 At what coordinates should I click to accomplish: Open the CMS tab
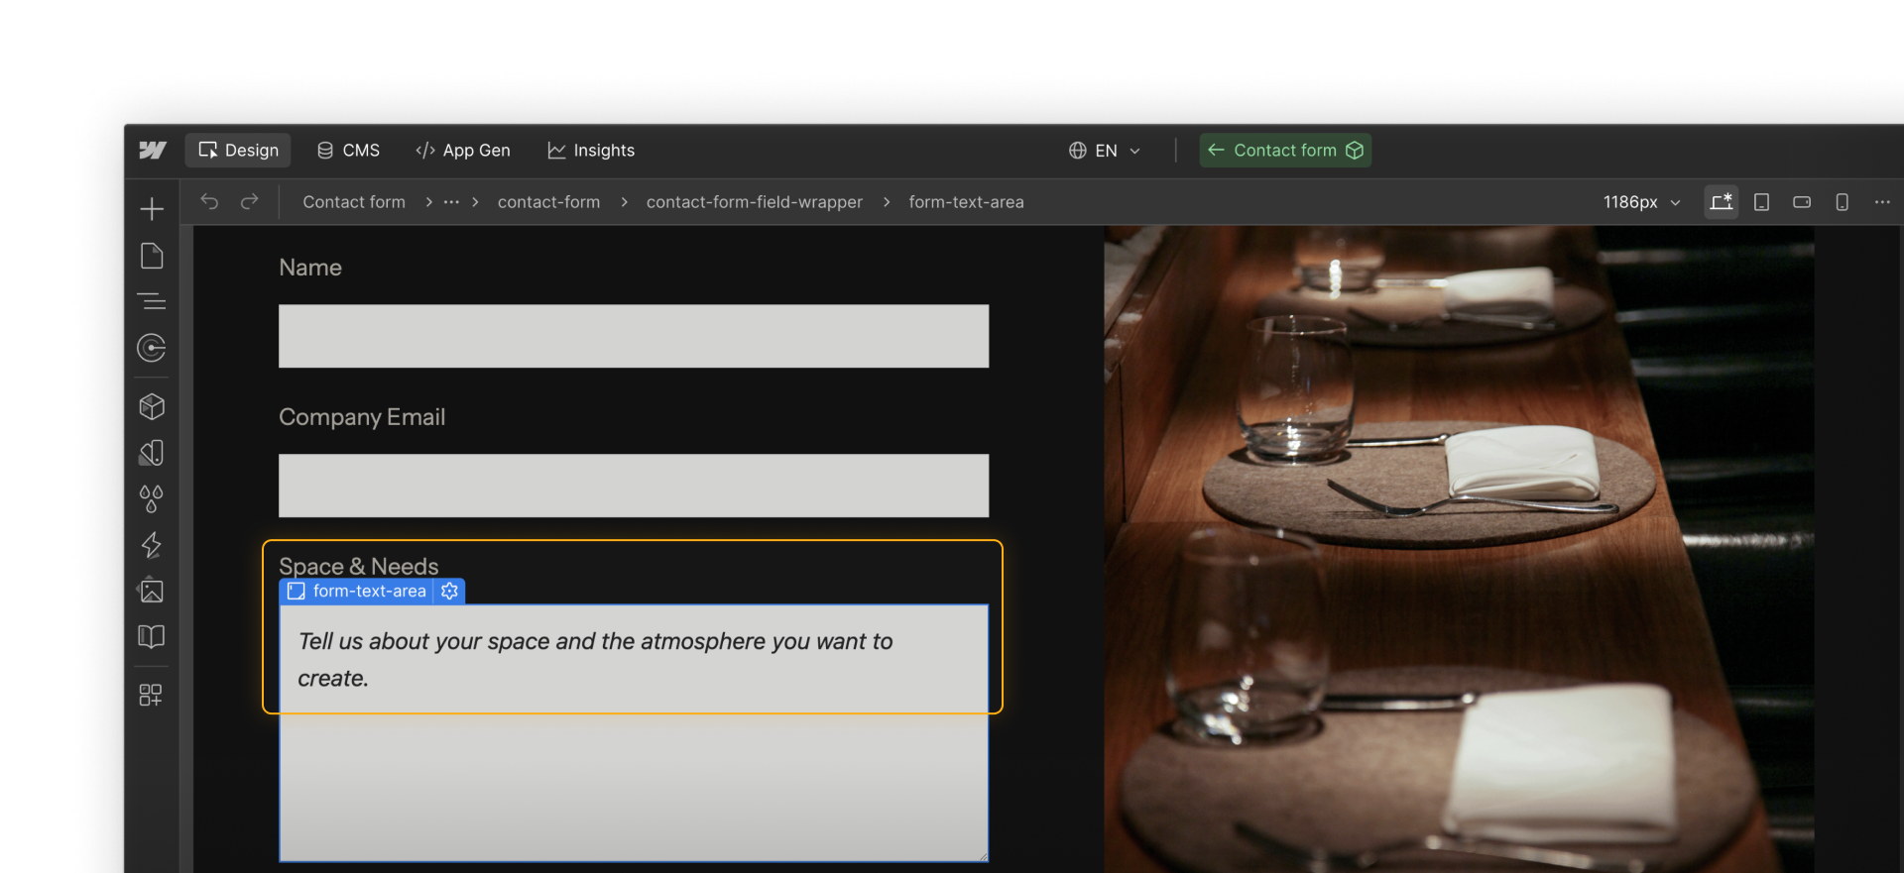[348, 151]
